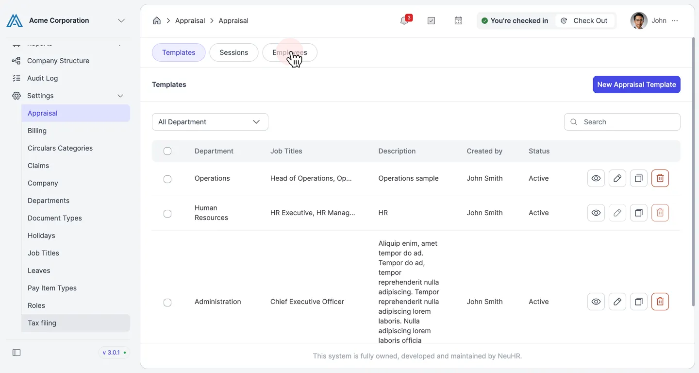This screenshot has width=699, height=373.
Task: Click the Company Structure sidebar icon
Action: [17, 61]
